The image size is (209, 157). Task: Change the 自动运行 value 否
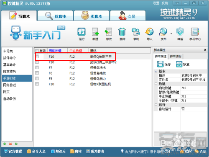pyautogui.click(x=194, y=109)
